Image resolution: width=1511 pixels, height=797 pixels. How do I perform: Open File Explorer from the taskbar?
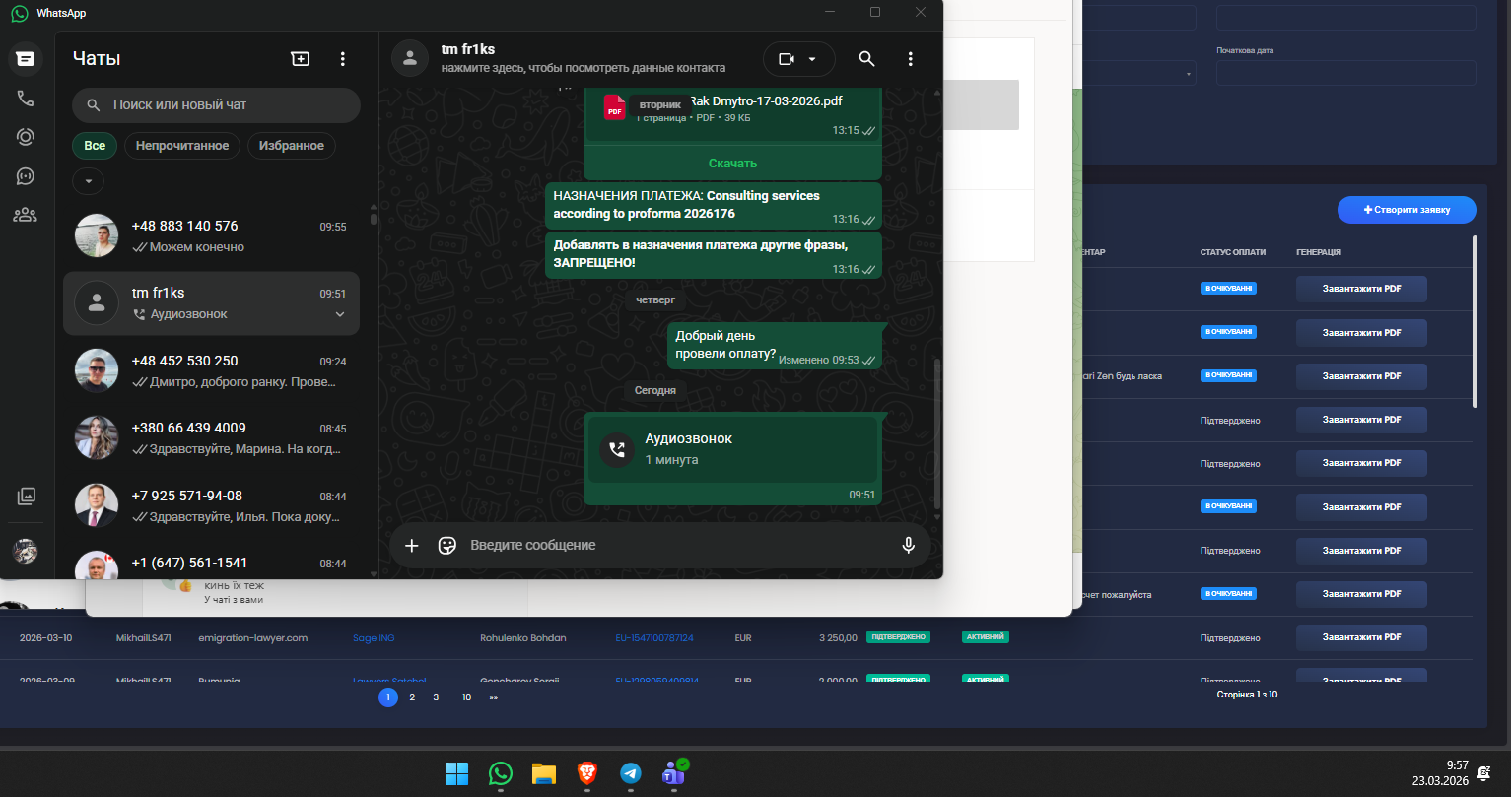pyautogui.click(x=544, y=774)
